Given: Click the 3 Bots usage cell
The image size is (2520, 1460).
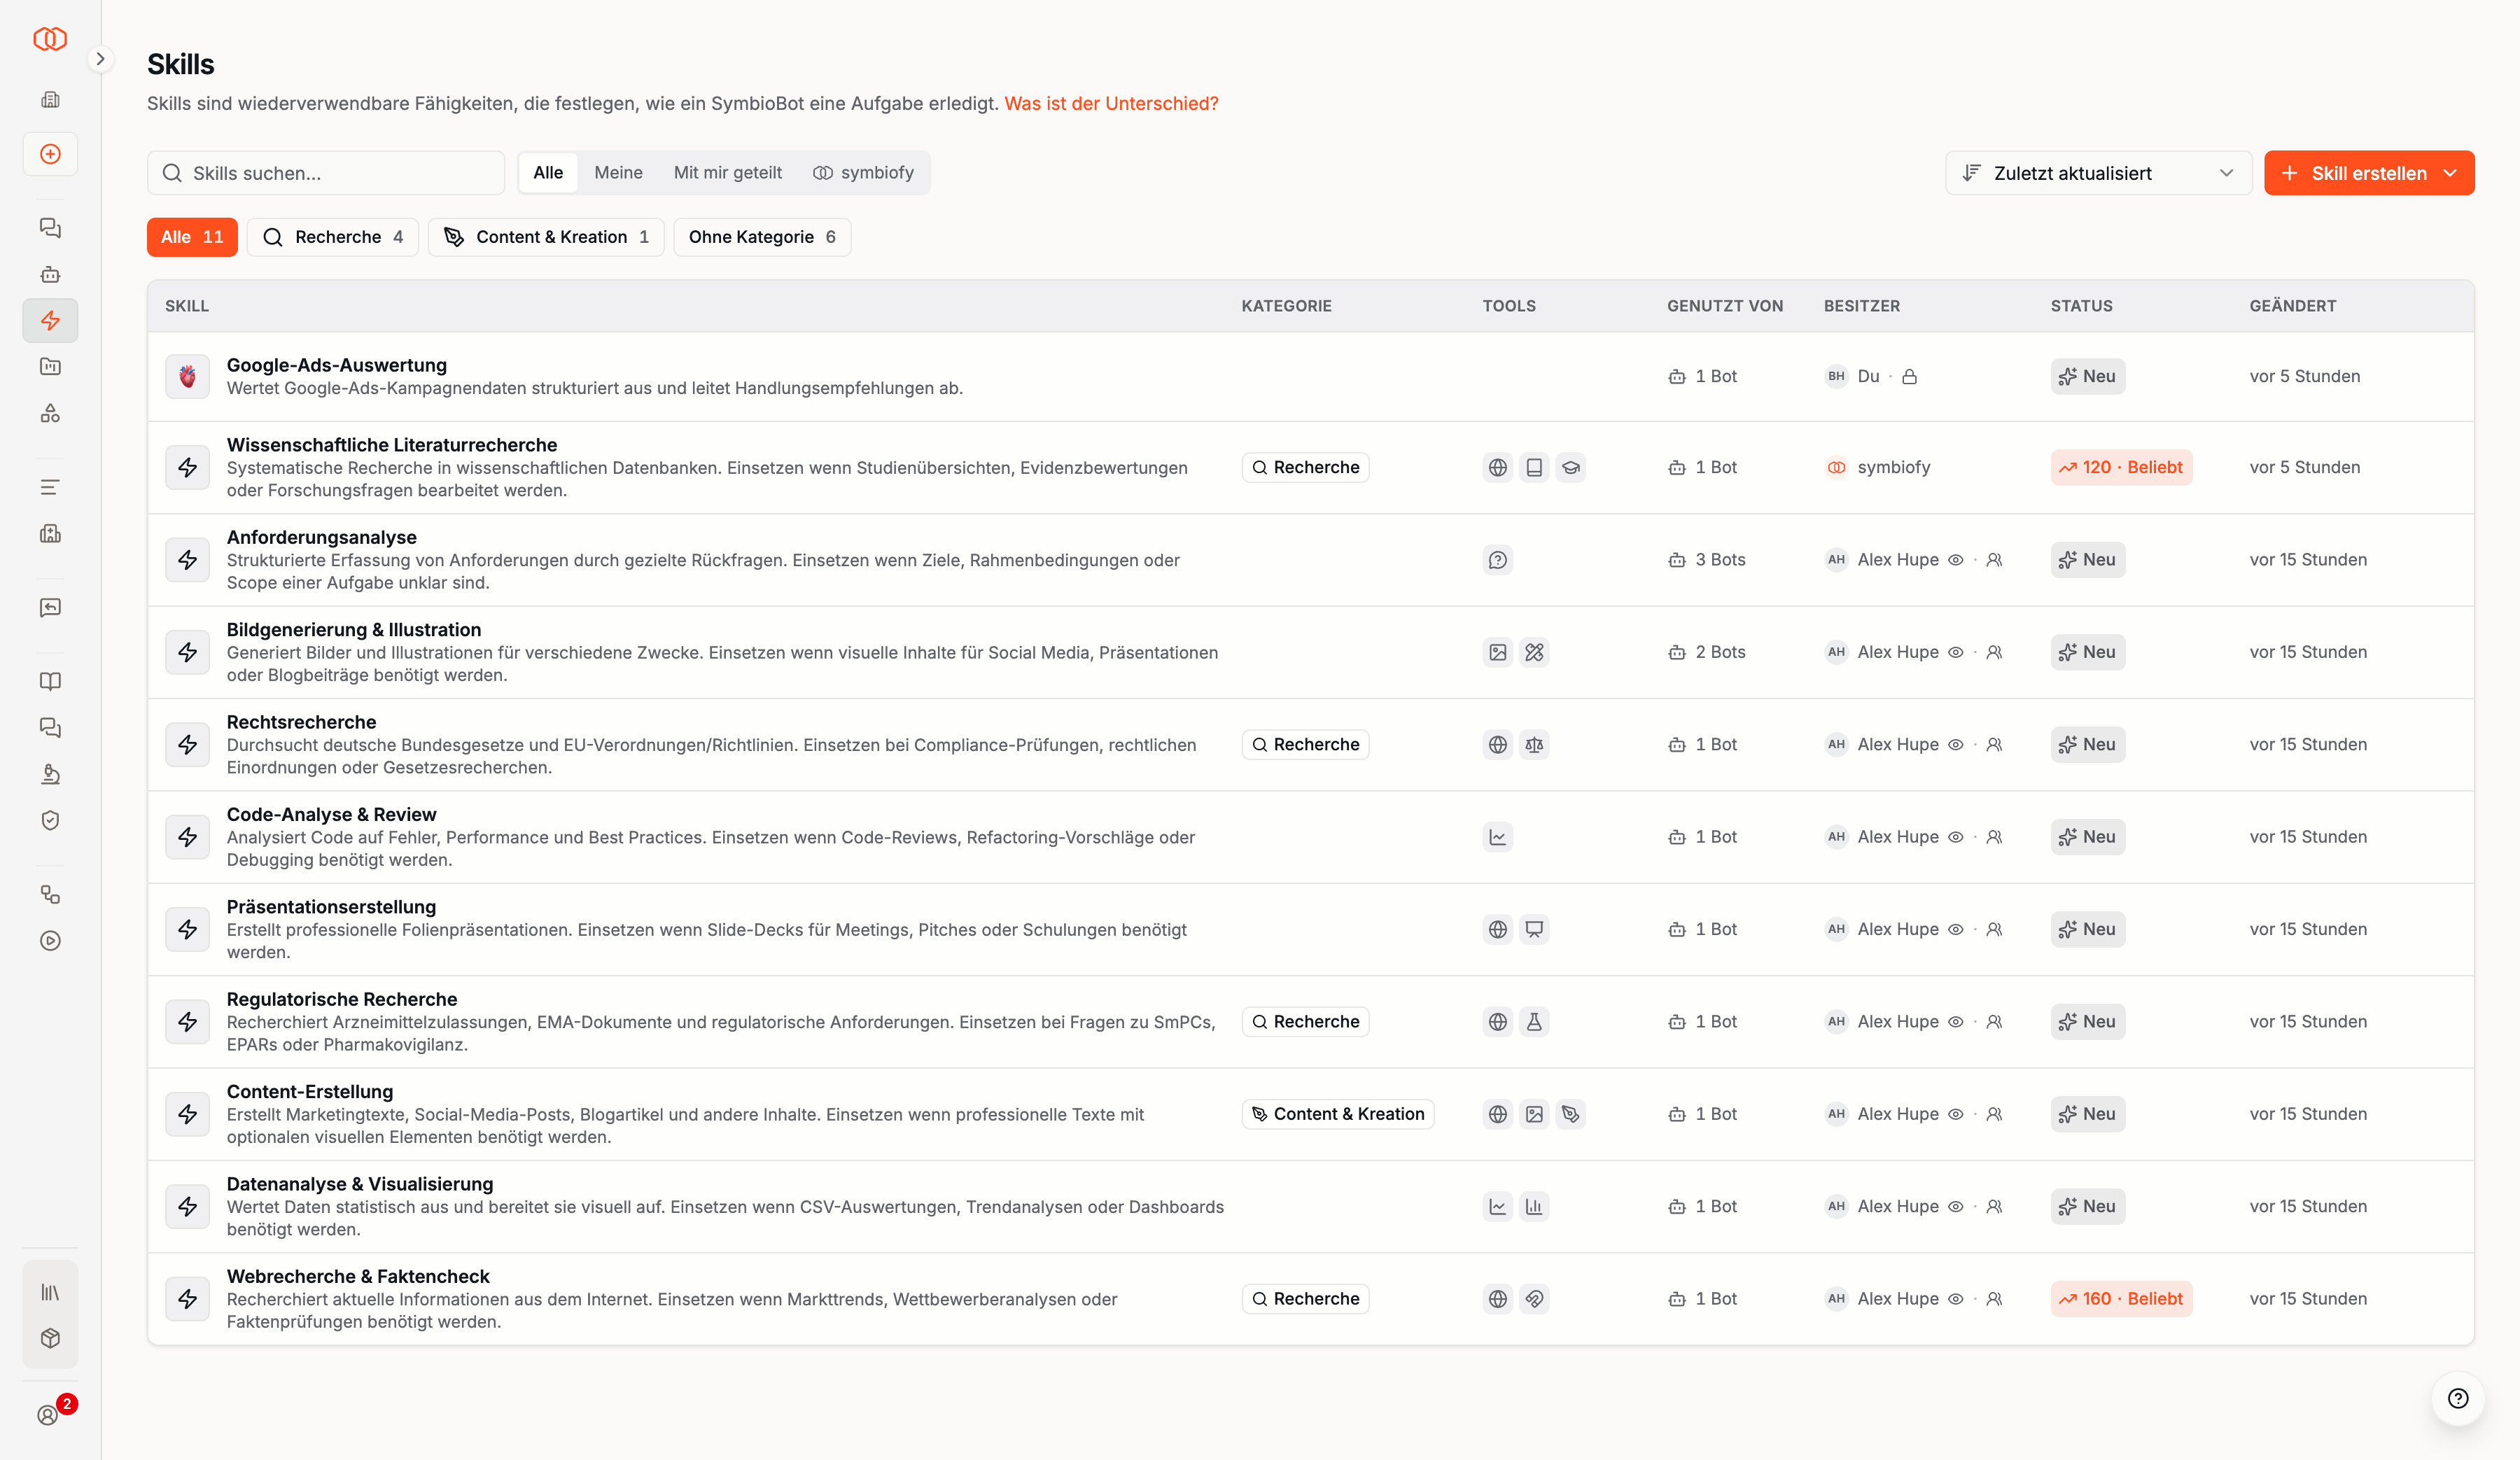Looking at the screenshot, I should [1707, 560].
